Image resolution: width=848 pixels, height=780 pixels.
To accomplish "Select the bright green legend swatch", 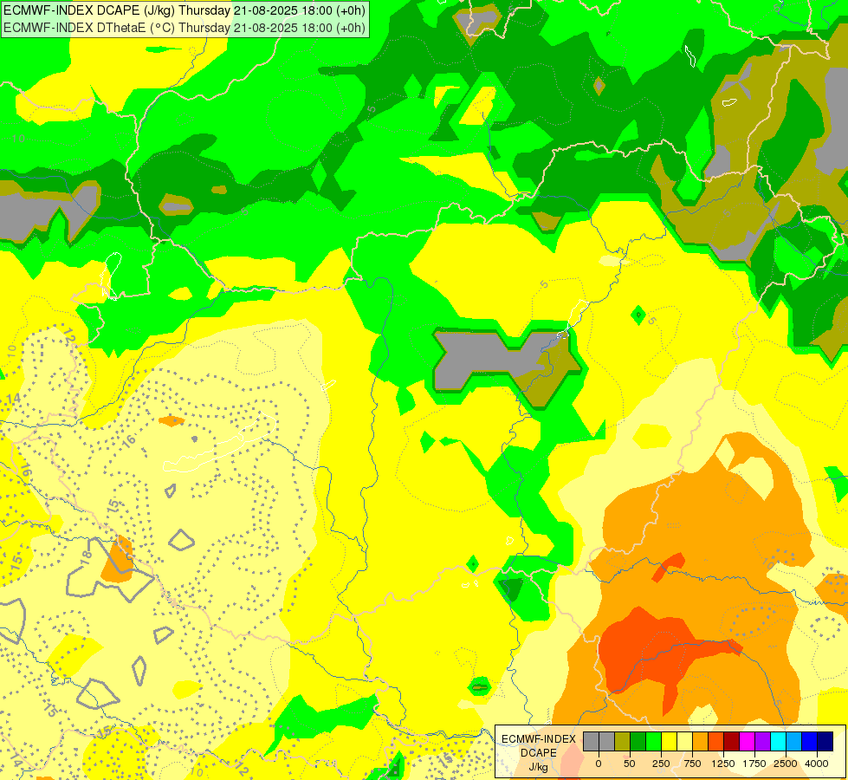I will point(654,741).
